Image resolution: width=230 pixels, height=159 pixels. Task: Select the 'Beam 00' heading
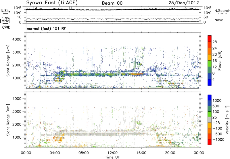(112, 3)
